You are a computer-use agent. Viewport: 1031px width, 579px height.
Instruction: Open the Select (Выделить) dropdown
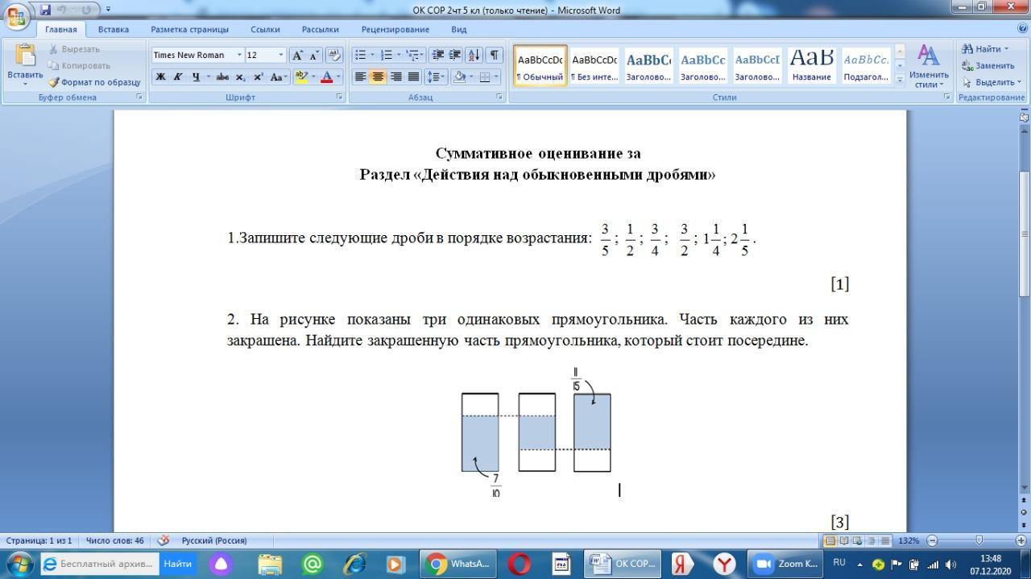coord(991,82)
